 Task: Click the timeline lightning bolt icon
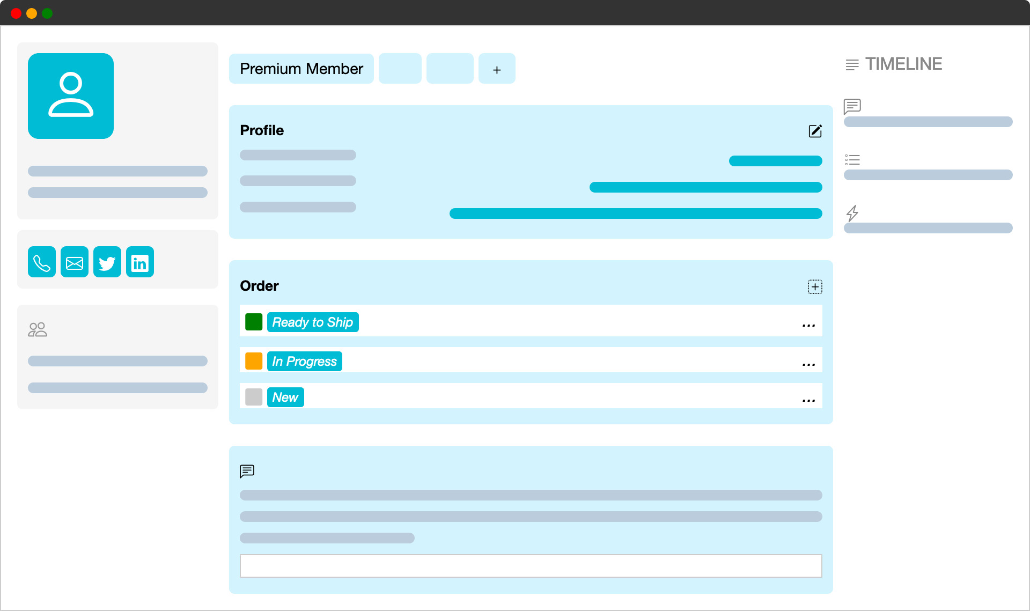click(852, 213)
